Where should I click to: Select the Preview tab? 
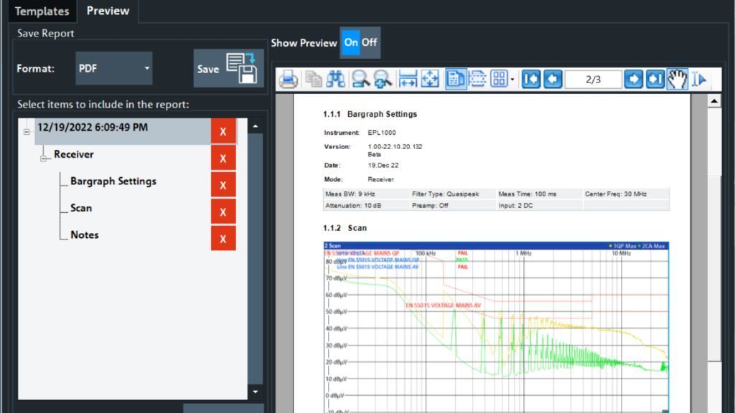[x=108, y=11]
